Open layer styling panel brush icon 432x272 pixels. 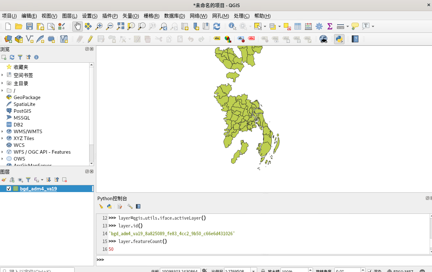(x=4, y=180)
